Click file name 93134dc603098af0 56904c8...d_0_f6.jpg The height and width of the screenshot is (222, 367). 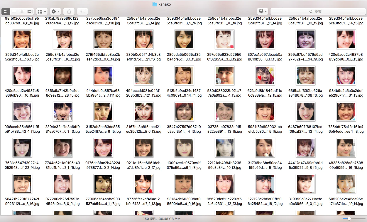coord(184,201)
